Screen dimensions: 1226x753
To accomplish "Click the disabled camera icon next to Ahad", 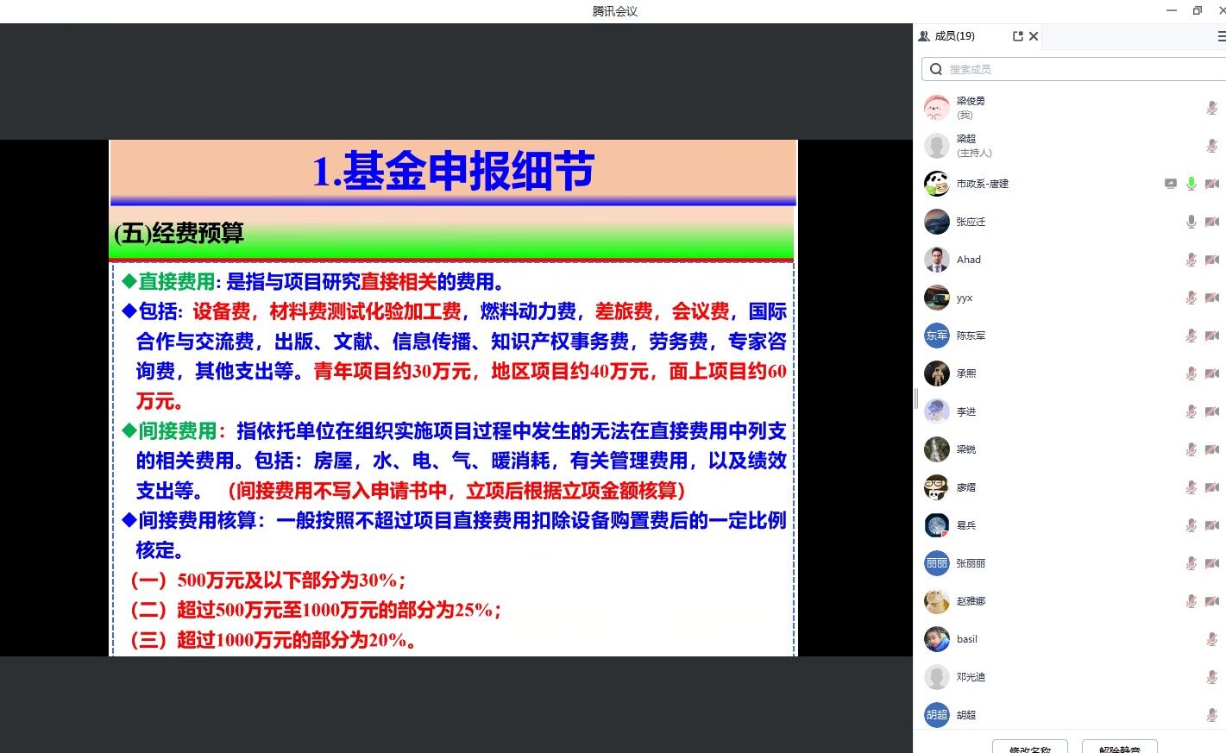I will (x=1211, y=260).
